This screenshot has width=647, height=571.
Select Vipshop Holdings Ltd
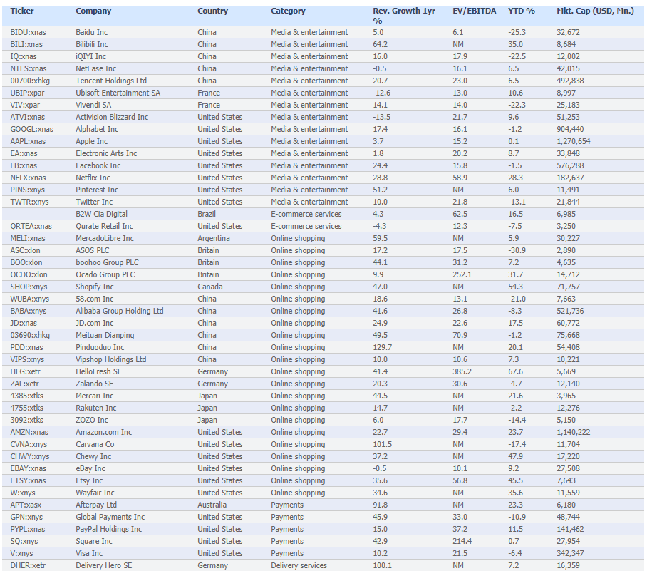(x=110, y=359)
